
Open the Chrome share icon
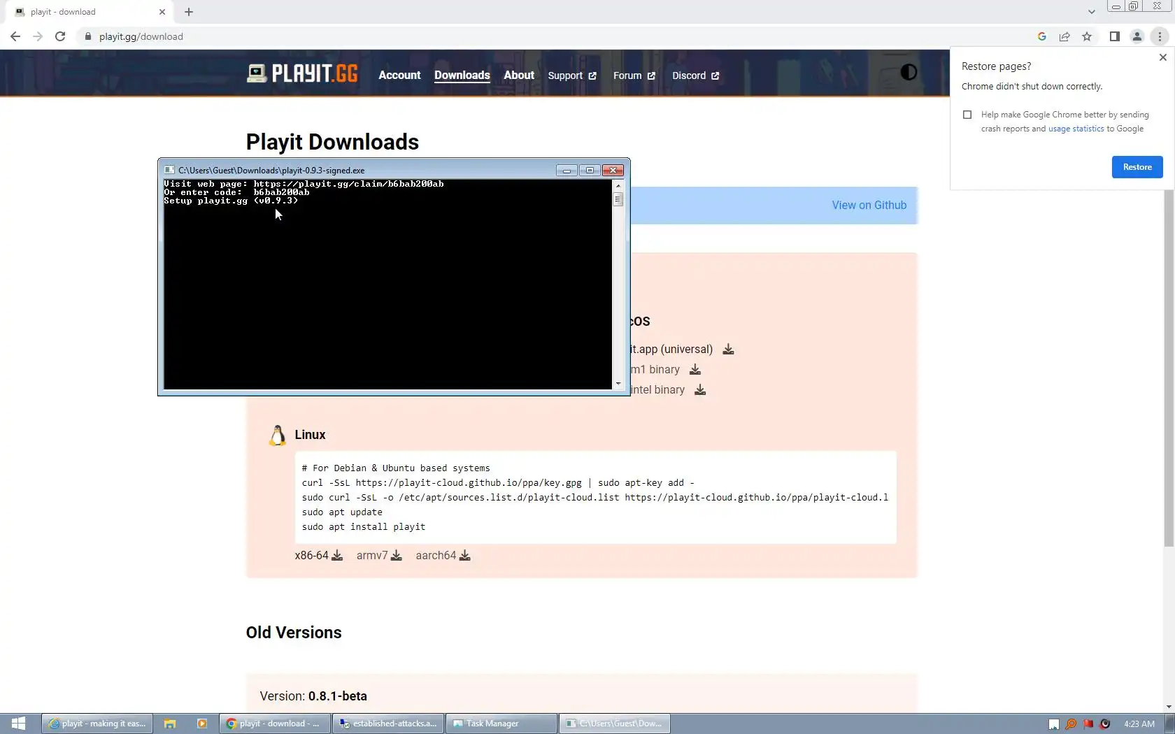click(x=1064, y=36)
